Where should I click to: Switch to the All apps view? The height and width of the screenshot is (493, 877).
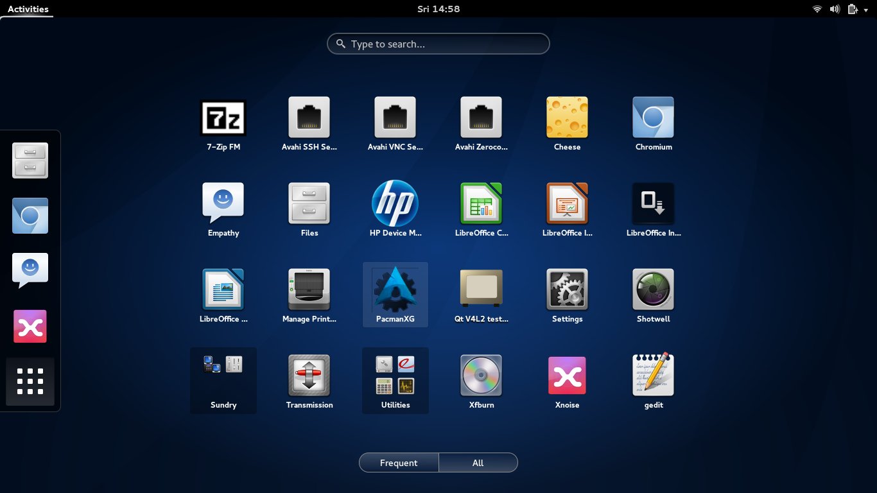478,463
